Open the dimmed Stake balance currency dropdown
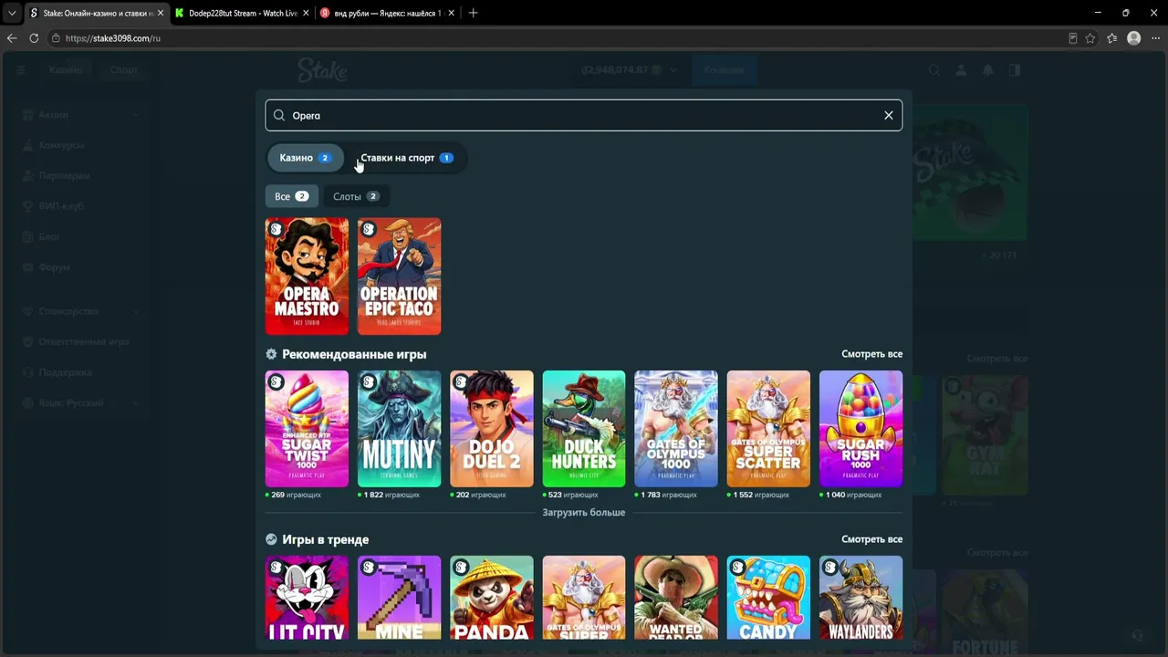 (x=673, y=70)
